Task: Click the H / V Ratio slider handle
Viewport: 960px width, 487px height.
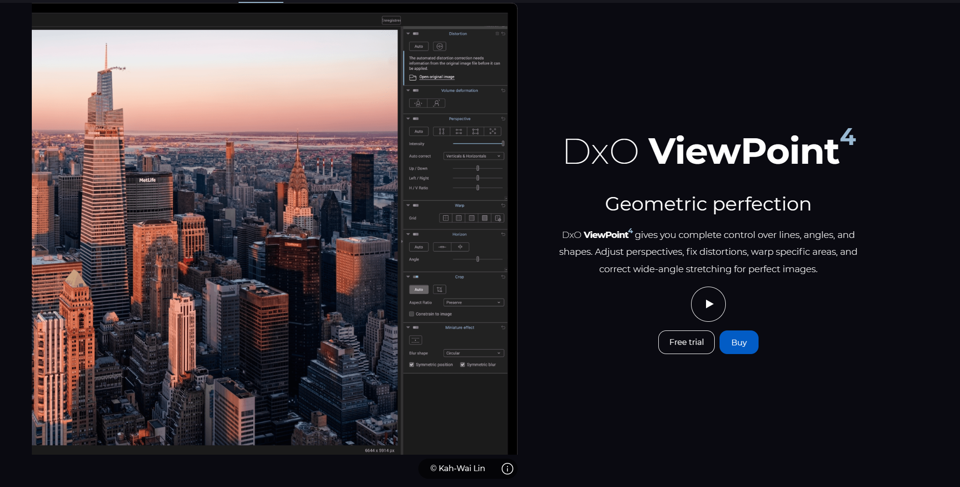Action: coord(478,188)
